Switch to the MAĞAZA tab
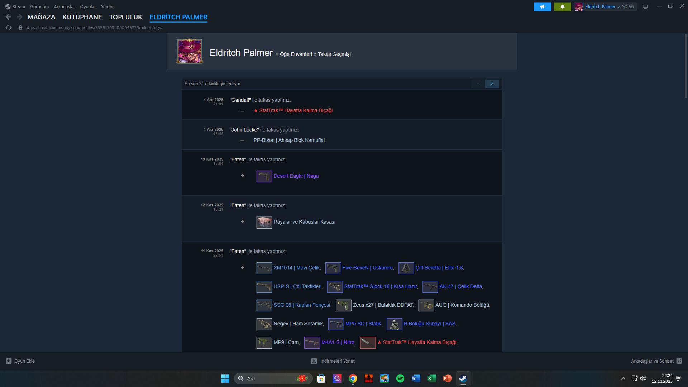 [42, 17]
